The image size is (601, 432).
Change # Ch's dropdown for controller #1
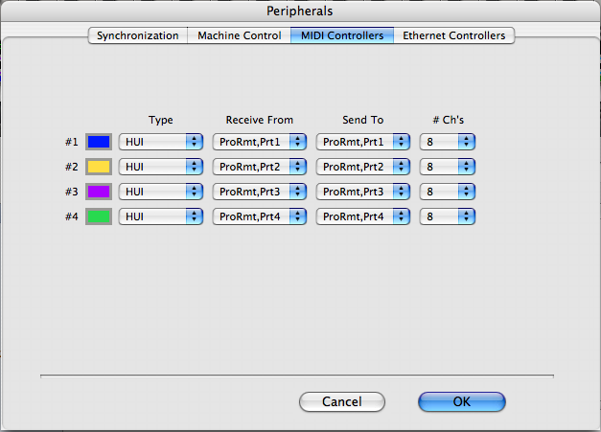coord(448,142)
